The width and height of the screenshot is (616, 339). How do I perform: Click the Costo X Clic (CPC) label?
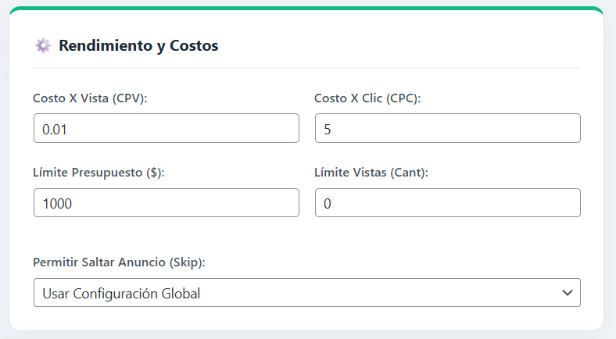(x=367, y=98)
